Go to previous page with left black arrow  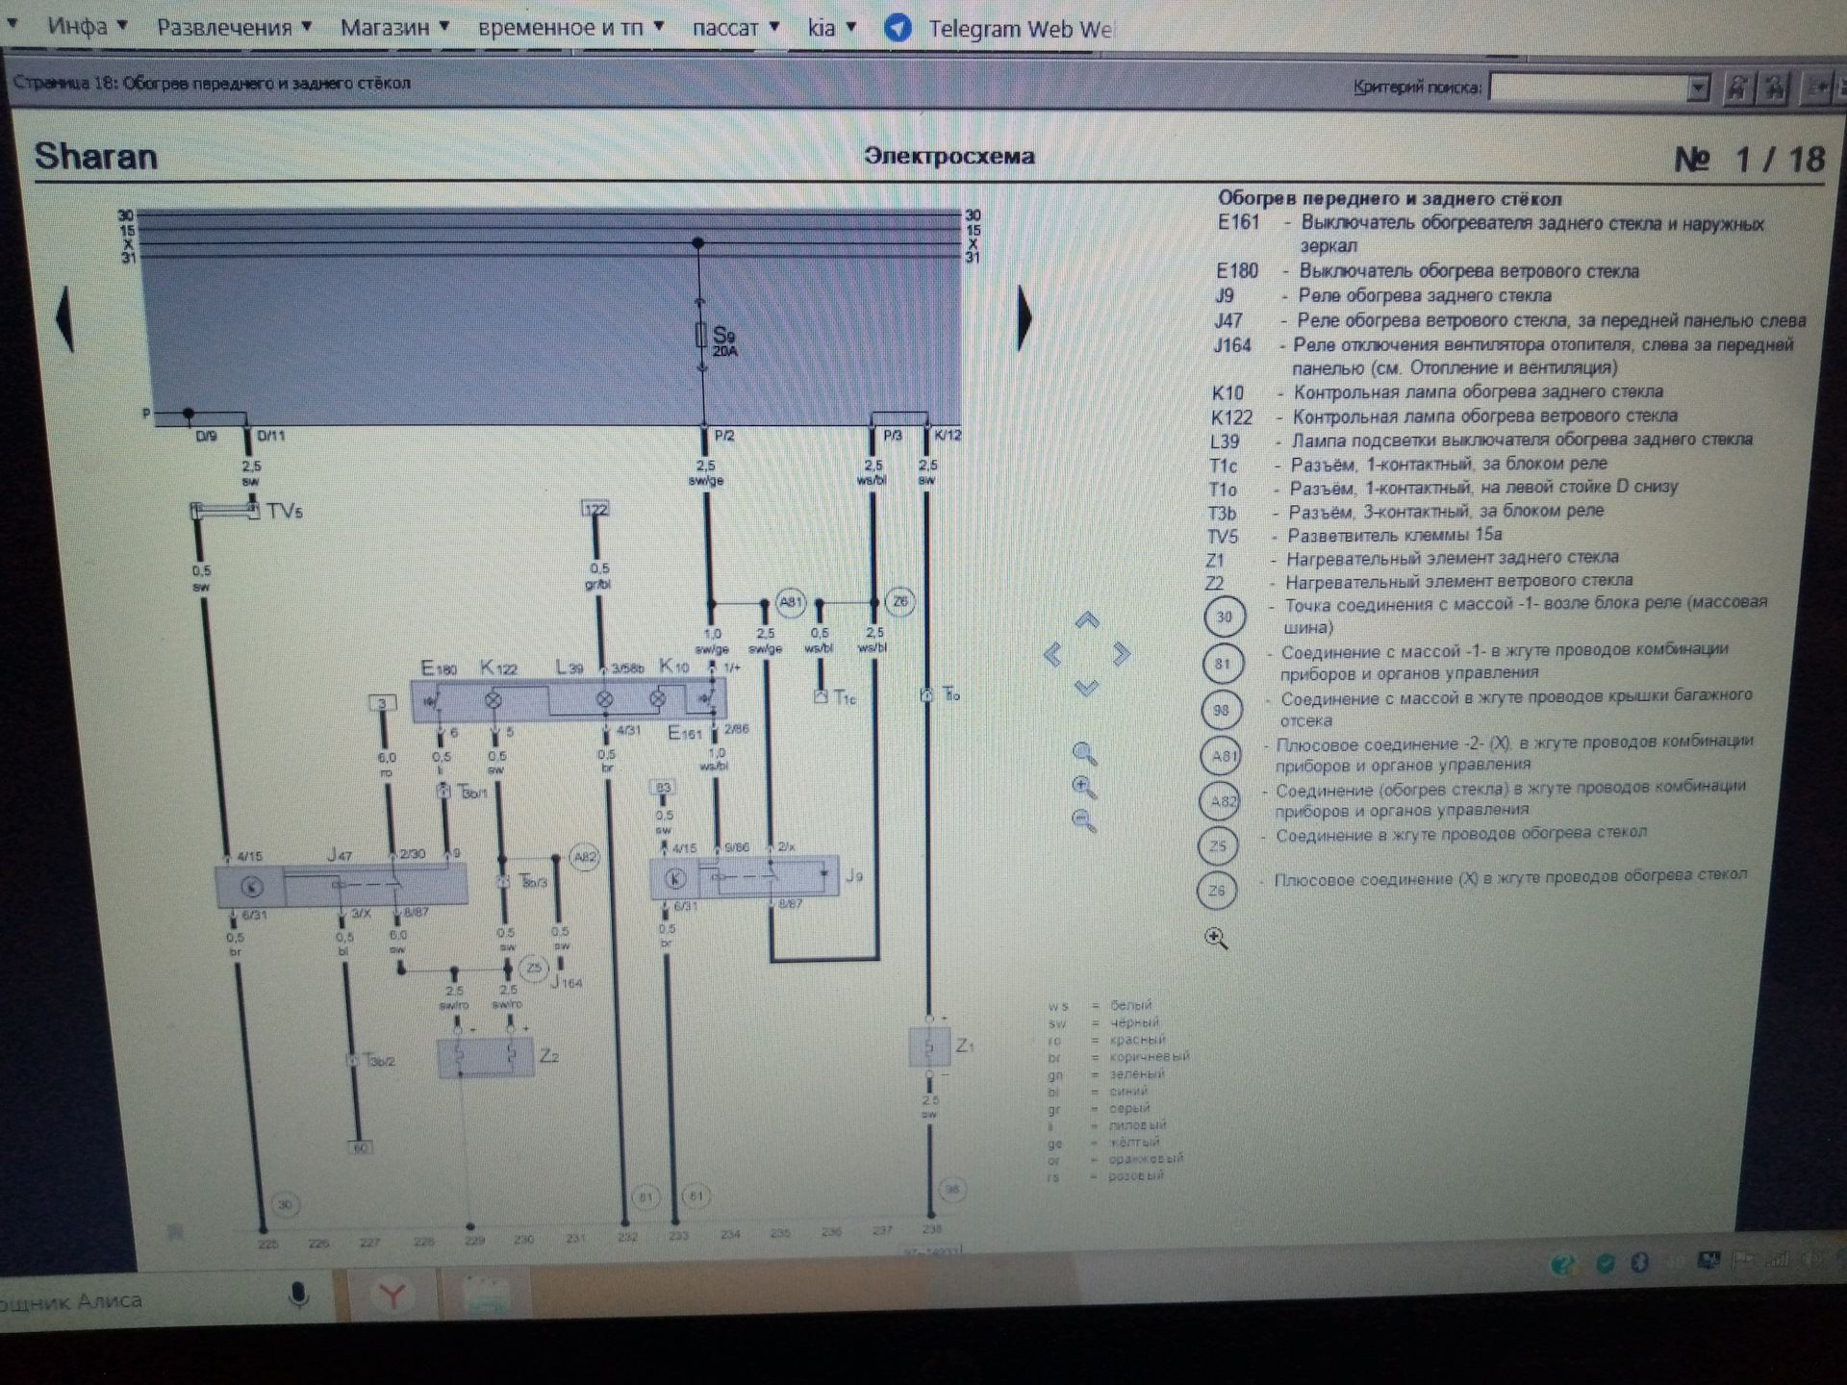(x=64, y=318)
